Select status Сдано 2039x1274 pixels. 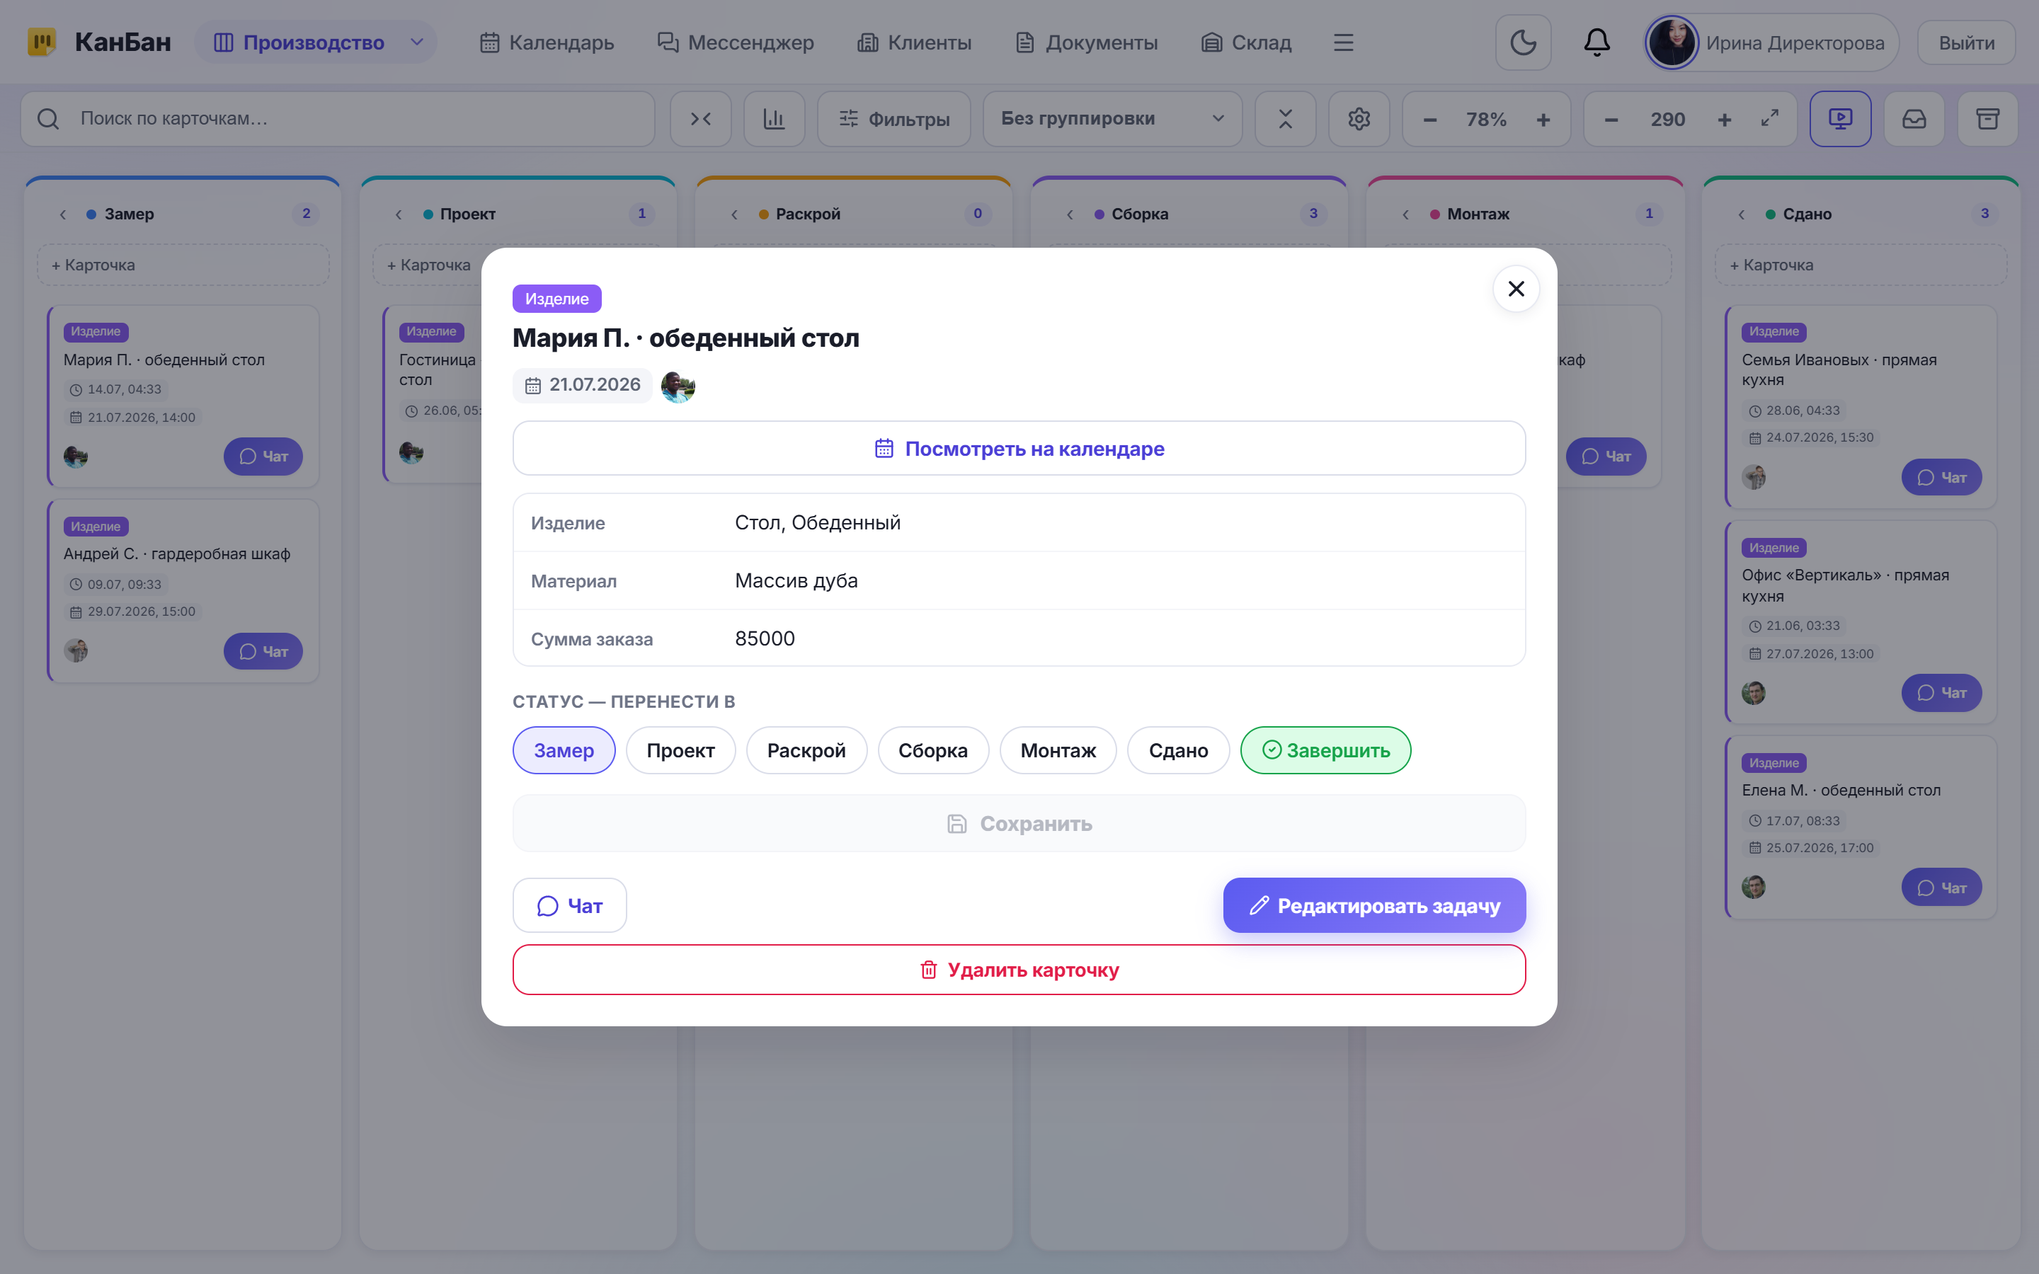[1178, 750]
